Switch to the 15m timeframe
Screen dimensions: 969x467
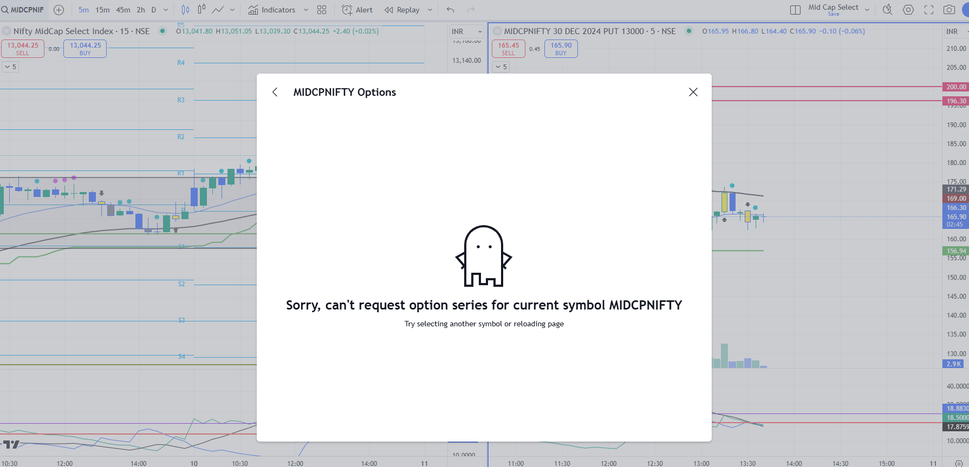coord(102,10)
